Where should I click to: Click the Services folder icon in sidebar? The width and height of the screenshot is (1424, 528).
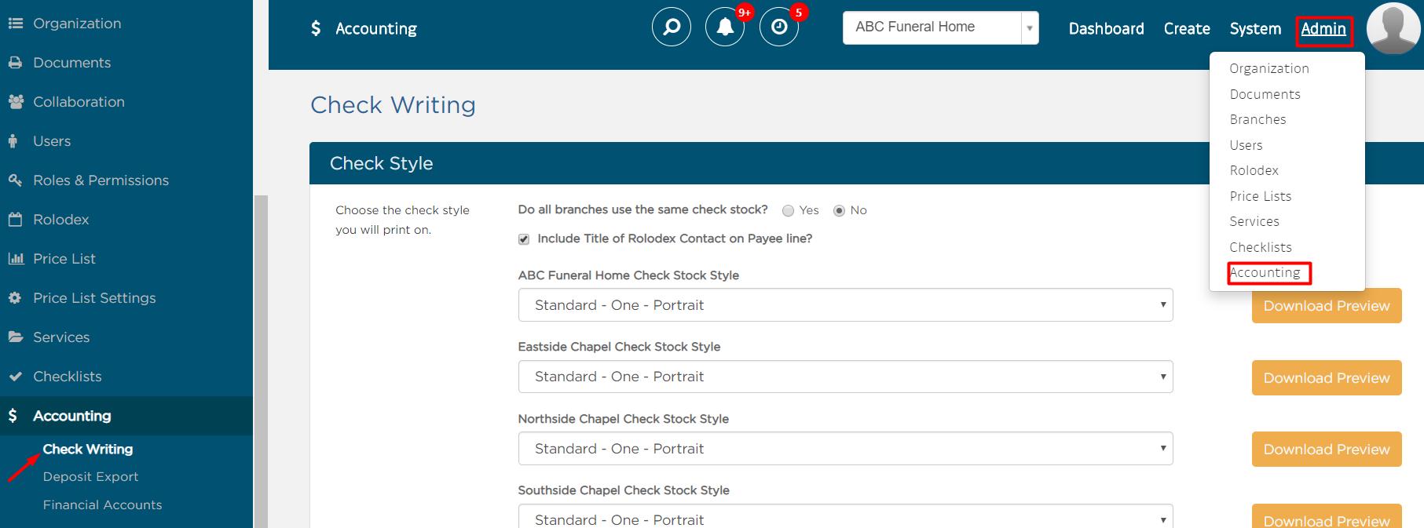(x=16, y=337)
